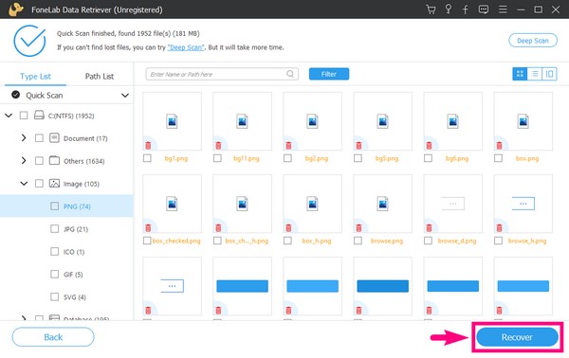Viewport: 569px width, 358px height.
Task: Tick the bg11.png checkbox
Action: [x=217, y=158]
